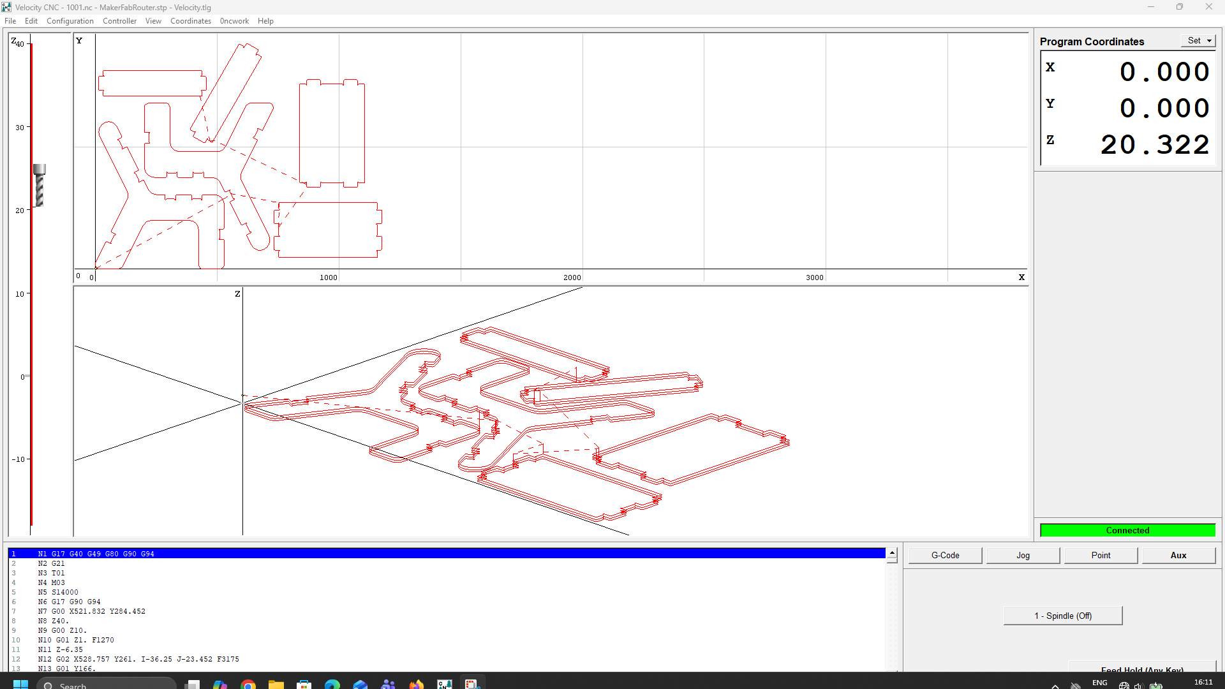Show hidden system tray icons chevron
The image size is (1225, 689).
pos(1055,686)
